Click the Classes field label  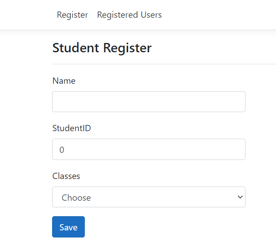[x=66, y=176]
